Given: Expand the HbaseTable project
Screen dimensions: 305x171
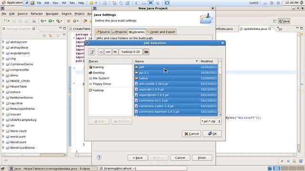Looking at the screenshot, I should pos(3,86).
